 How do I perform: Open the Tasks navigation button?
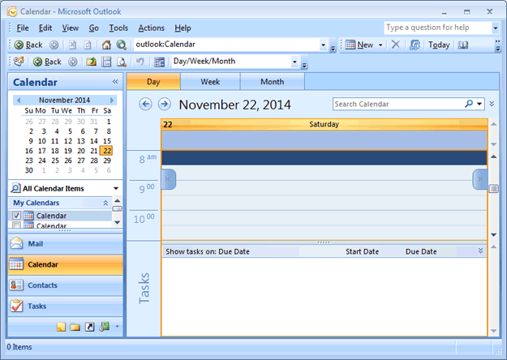pyautogui.click(x=66, y=306)
